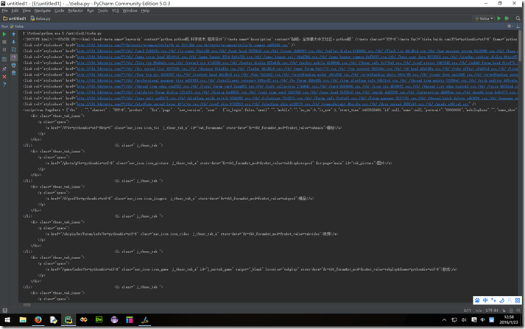Image resolution: width=525 pixels, height=329 pixels.
Task: Click the Up the Stack Trace arrow
Action: point(14,34)
